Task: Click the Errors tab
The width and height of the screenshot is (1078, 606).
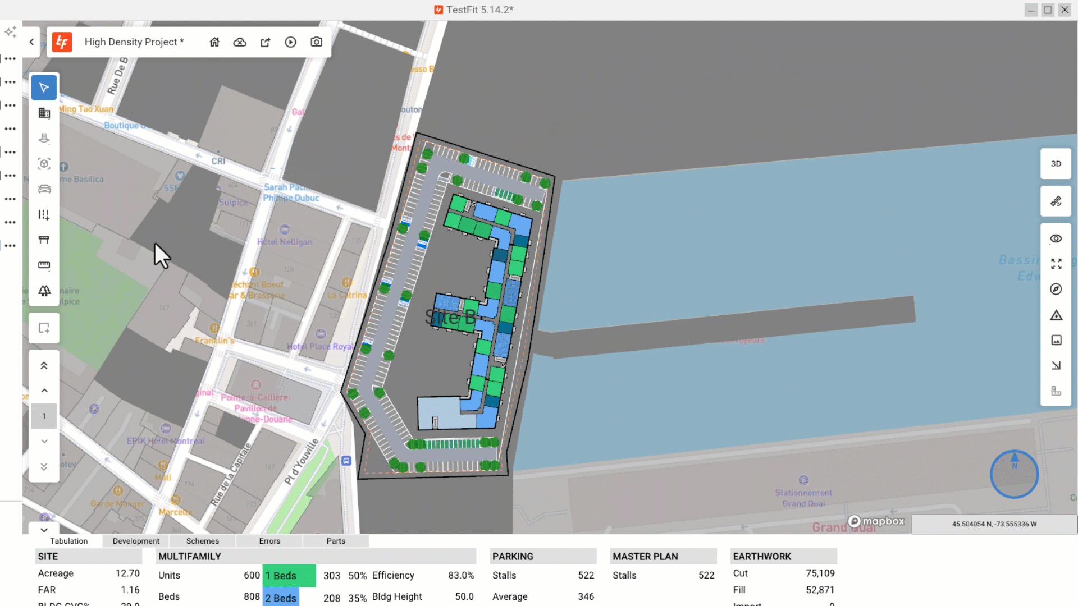Action: tap(269, 541)
